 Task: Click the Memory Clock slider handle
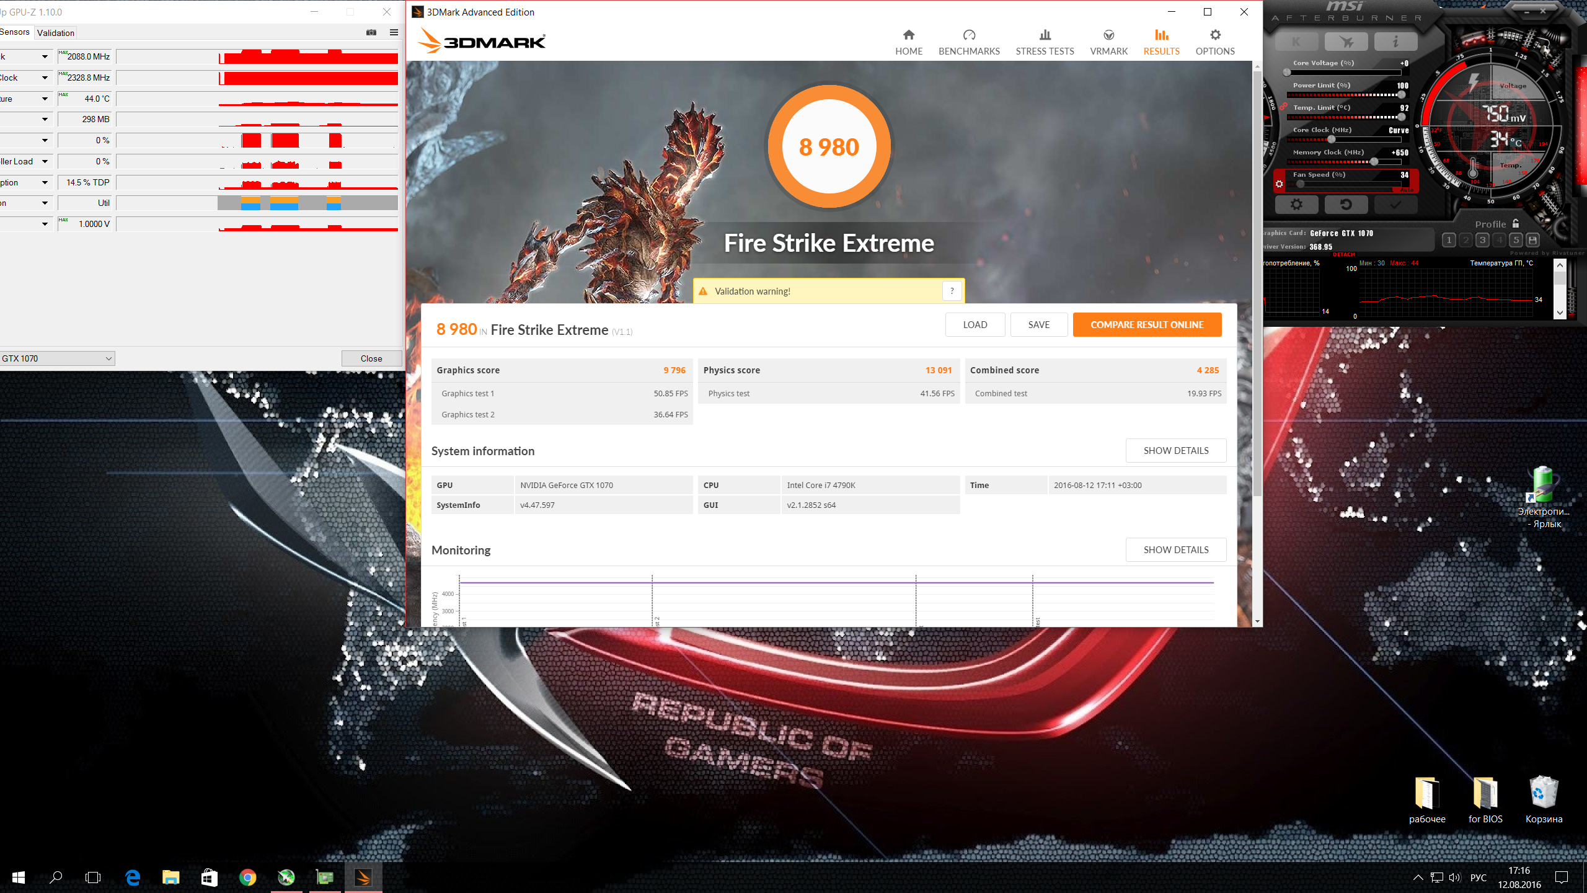pyautogui.click(x=1374, y=161)
